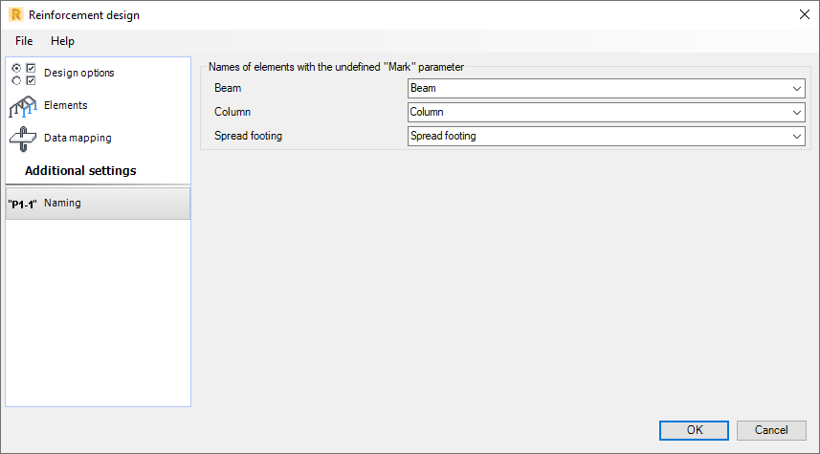Expand the Spread footing dropdown arrow
Viewport: 820px width, 454px height.
[x=797, y=137]
